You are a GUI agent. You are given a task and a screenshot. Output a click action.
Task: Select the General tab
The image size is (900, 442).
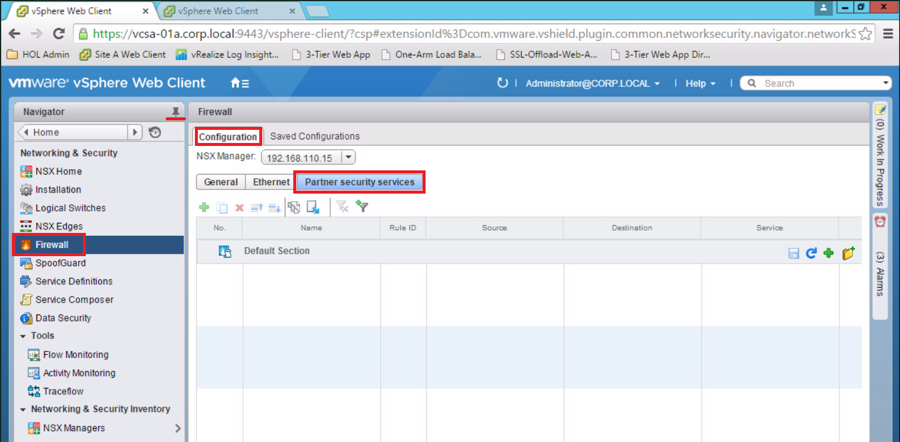[x=221, y=182]
